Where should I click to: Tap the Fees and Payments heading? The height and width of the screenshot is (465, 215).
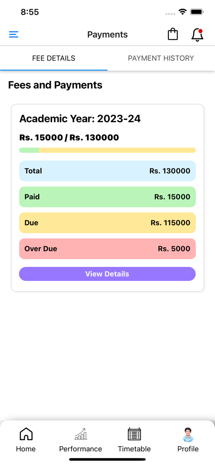[x=55, y=85]
